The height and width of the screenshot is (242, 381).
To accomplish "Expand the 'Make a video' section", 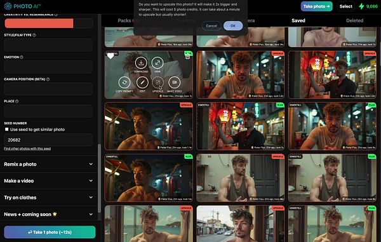I will (x=49, y=181).
